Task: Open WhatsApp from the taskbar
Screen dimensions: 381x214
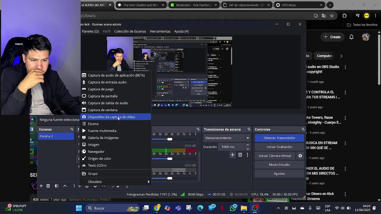Action: coord(233,208)
